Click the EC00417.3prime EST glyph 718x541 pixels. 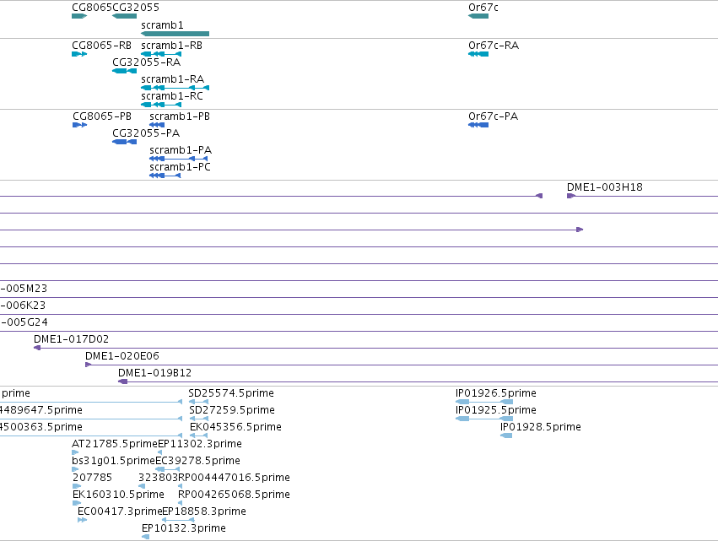point(83,520)
